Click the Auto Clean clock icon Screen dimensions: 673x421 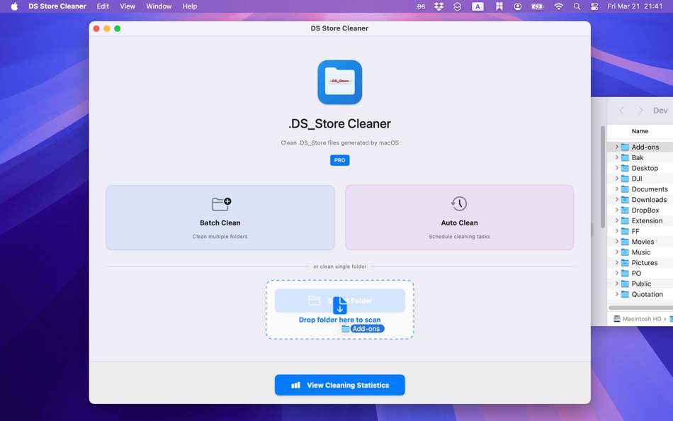point(459,203)
